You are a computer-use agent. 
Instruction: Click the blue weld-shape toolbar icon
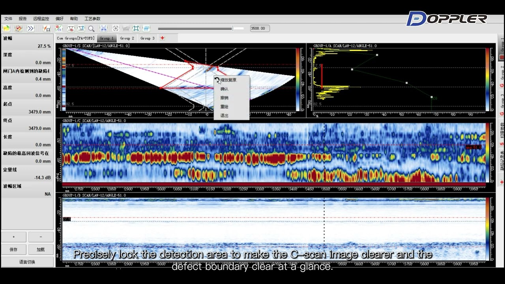(81, 28)
